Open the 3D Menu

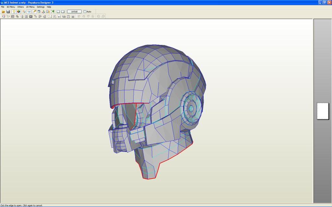[11, 7]
